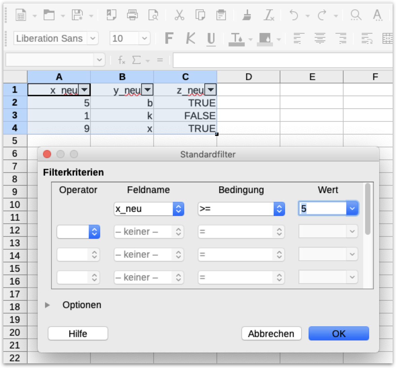This screenshot has height=368, width=396.
Task: Open the Sum function icon
Action: click(x=136, y=60)
